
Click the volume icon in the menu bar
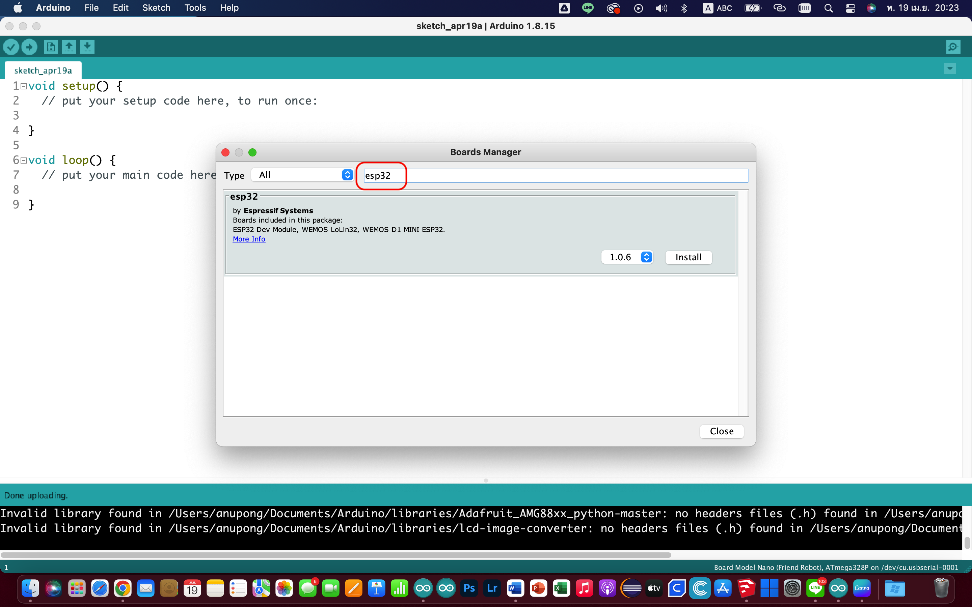pos(661,8)
